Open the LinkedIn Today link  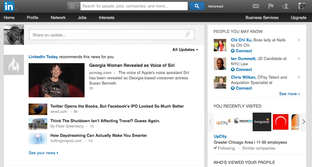pos(43,57)
